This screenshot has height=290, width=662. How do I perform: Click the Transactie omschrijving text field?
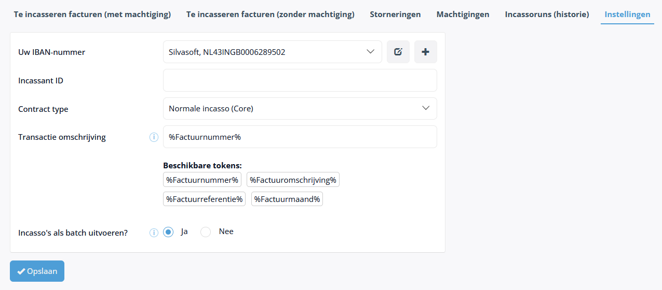click(300, 137)
